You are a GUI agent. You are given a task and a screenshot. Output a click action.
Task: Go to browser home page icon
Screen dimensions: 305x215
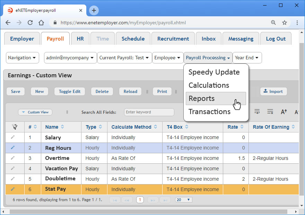point(41,23)
